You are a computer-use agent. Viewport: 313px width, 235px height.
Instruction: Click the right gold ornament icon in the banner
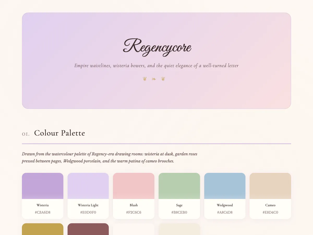pos(163,79)
